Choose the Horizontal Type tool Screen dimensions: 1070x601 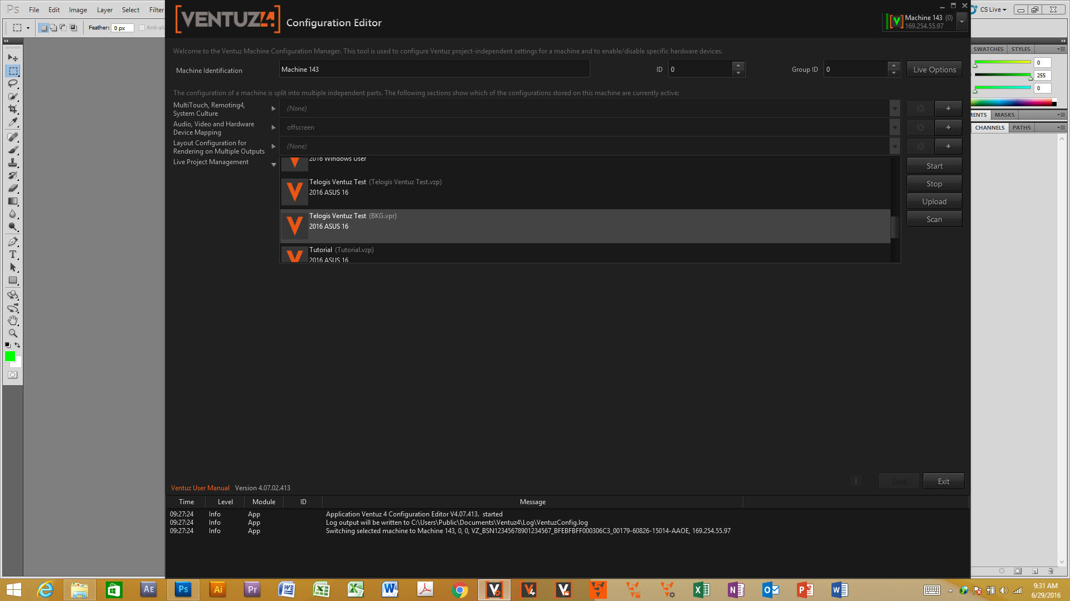pyautogui.click(x=13, y=254)
